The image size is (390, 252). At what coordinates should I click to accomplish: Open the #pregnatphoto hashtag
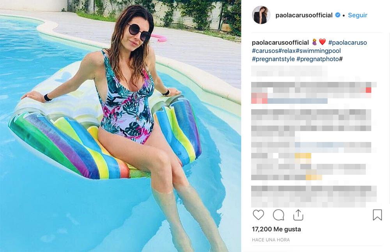pos(317,59)
